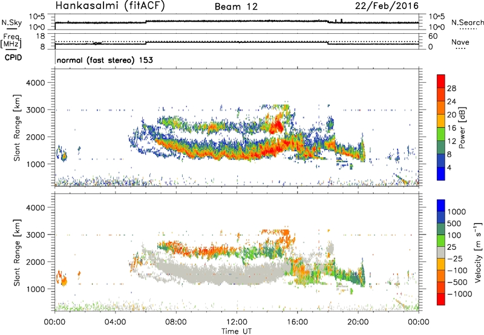484x335 pixels.
Task: Click the 'Velocity [m s-1]' colorbar label
Action: 478,252
